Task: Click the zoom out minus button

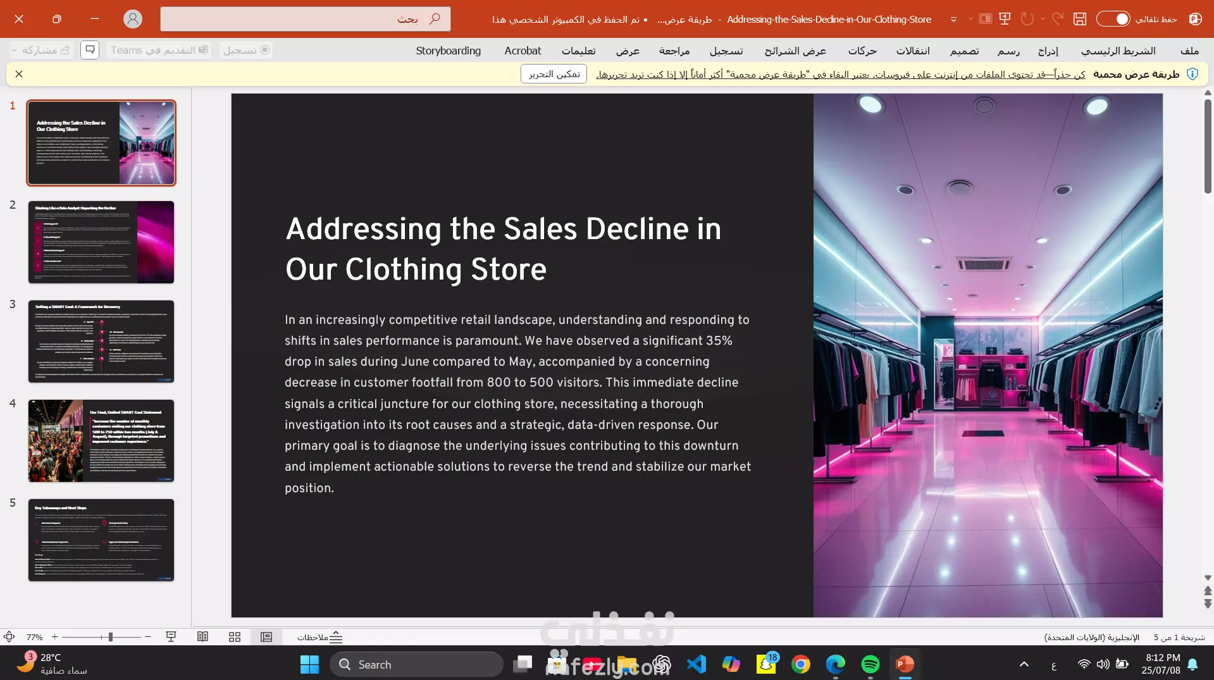Action: [147, 637]
